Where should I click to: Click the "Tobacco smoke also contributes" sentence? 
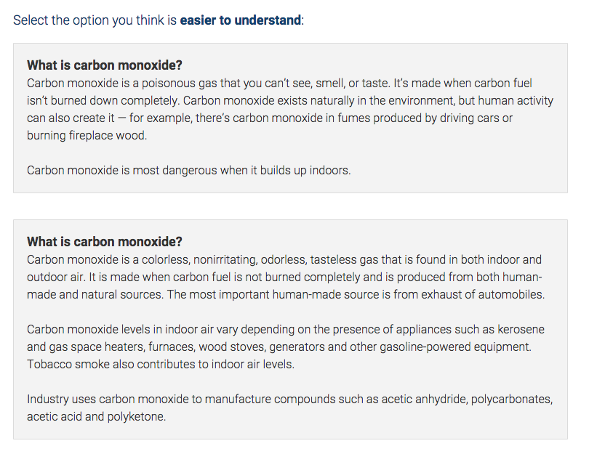coord(161,365)
